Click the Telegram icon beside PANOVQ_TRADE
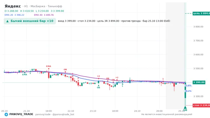Image resolution: width=210 pixels, height=118 pixels. [x=6, y=114]
